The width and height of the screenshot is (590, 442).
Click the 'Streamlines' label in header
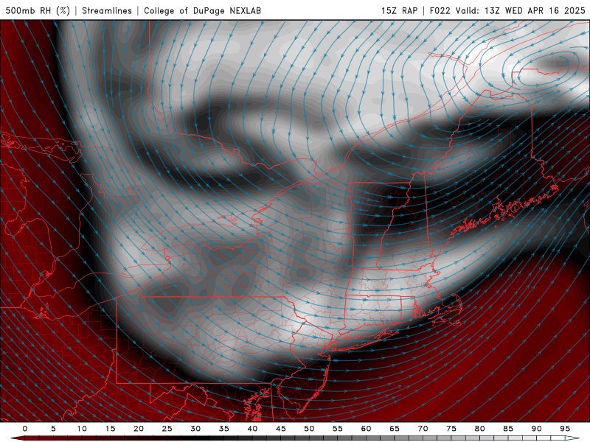coord(107,10)
